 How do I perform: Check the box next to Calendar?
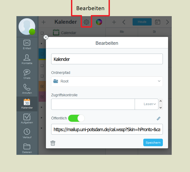coord(42,33)
